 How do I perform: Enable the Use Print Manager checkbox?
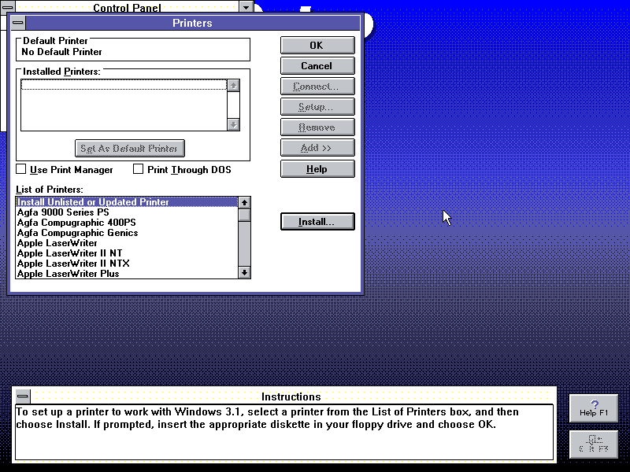coord(21,169)
